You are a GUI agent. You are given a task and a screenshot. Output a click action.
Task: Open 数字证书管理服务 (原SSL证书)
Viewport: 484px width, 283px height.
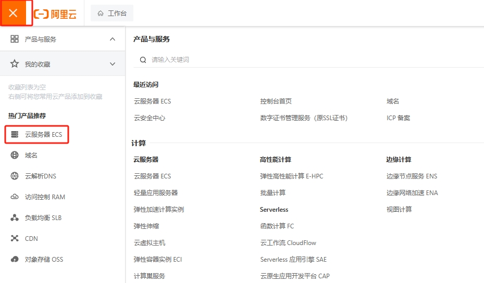(x=304, y=118)
